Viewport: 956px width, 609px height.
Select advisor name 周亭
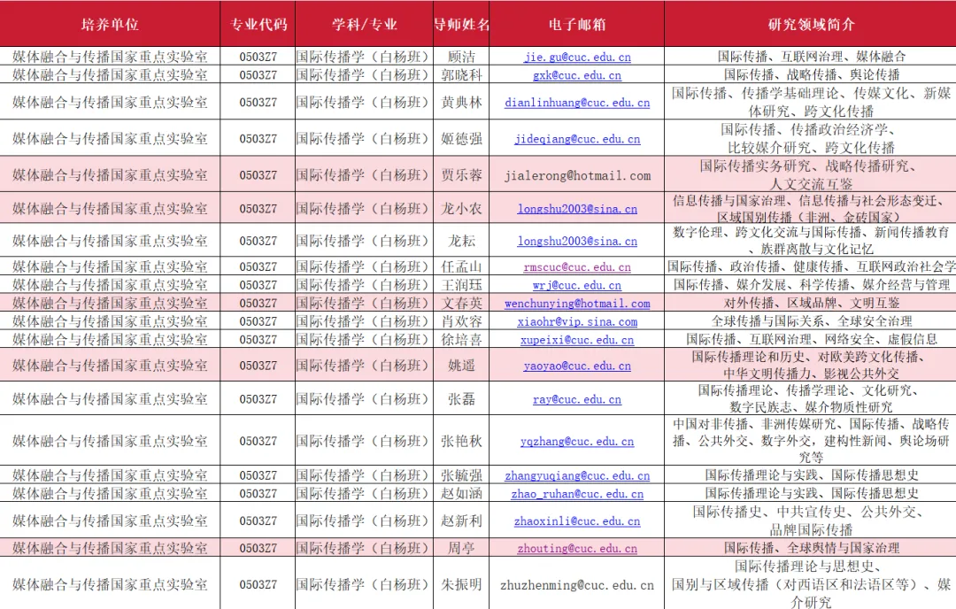pyautogui.click(x=461, y=548)
